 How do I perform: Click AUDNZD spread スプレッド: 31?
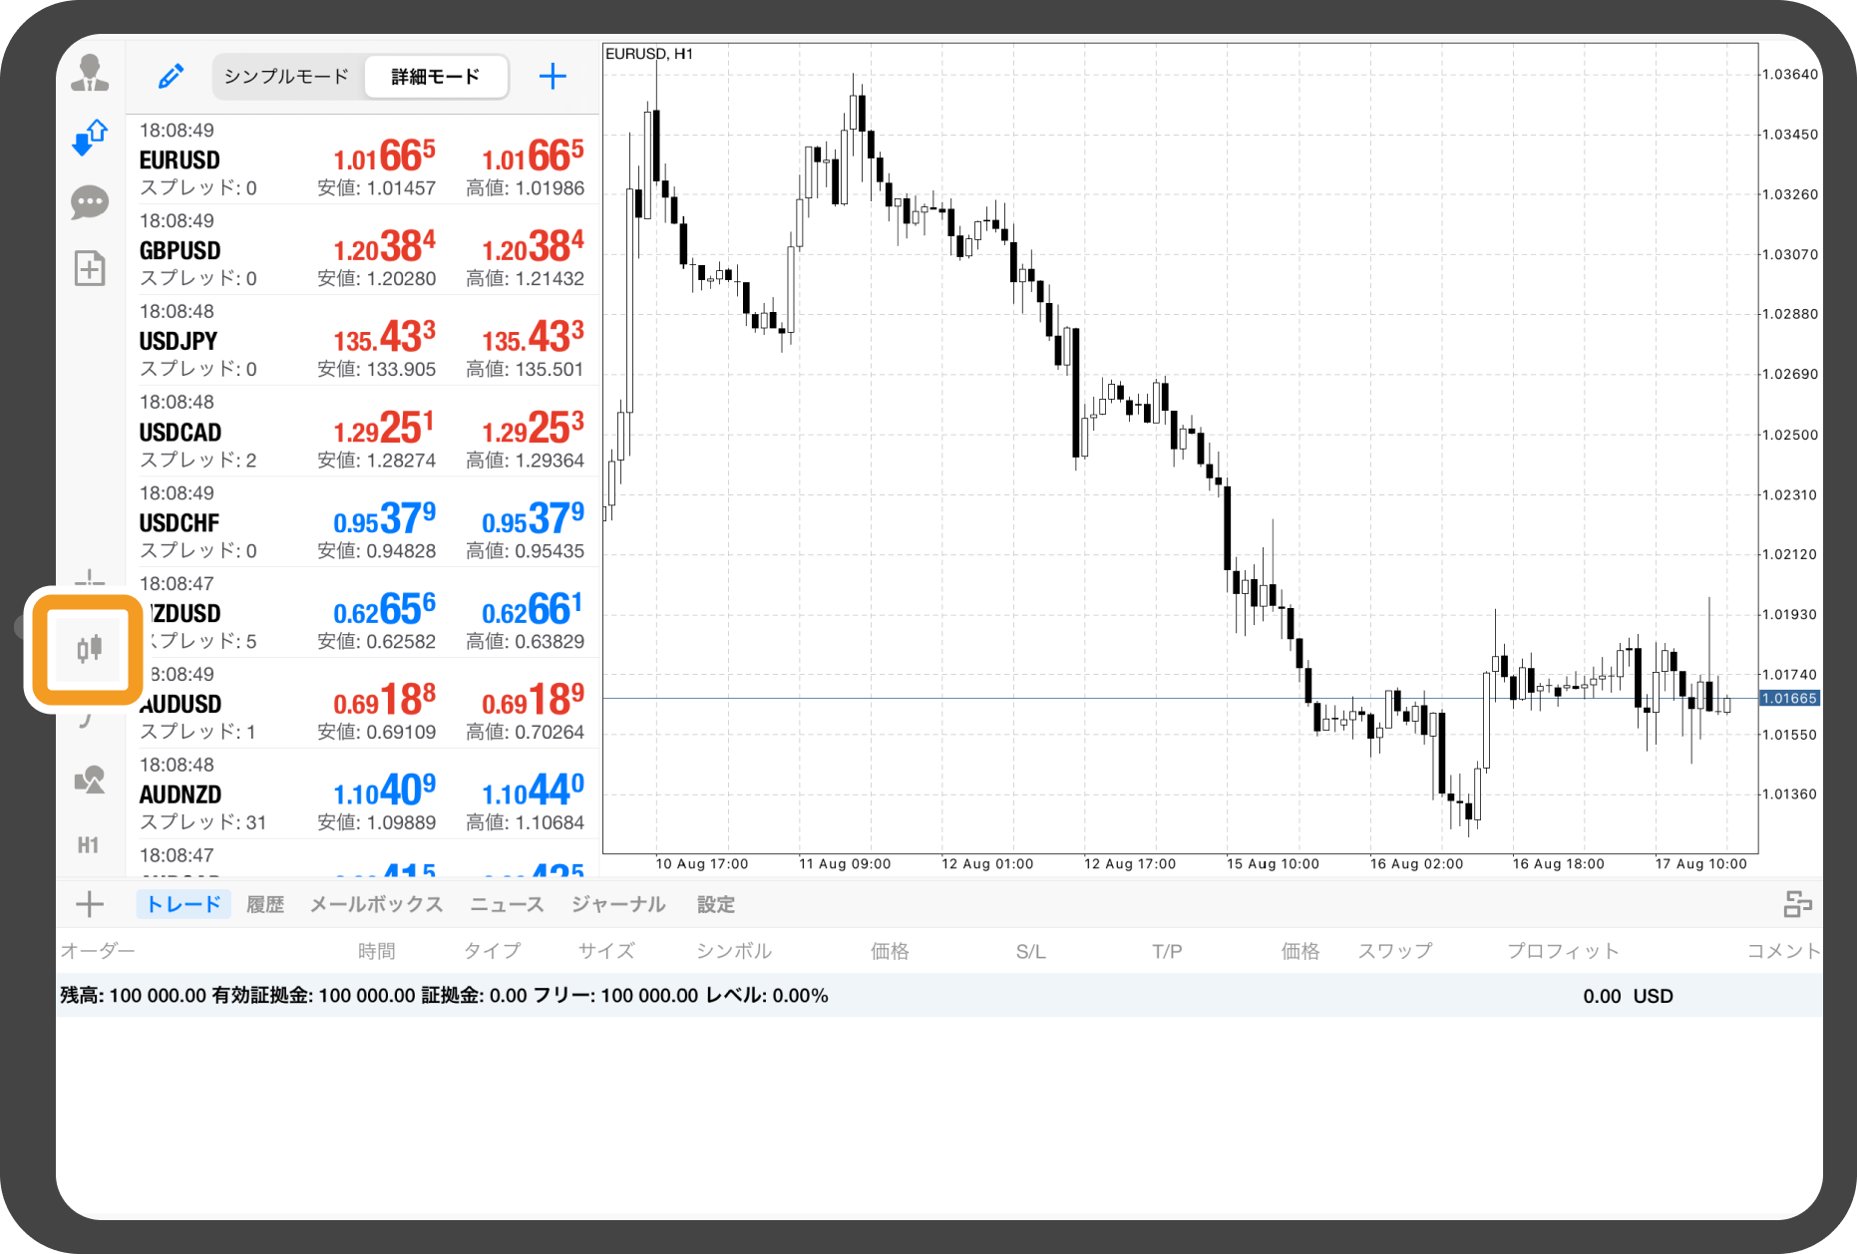[x=202, y=822]
